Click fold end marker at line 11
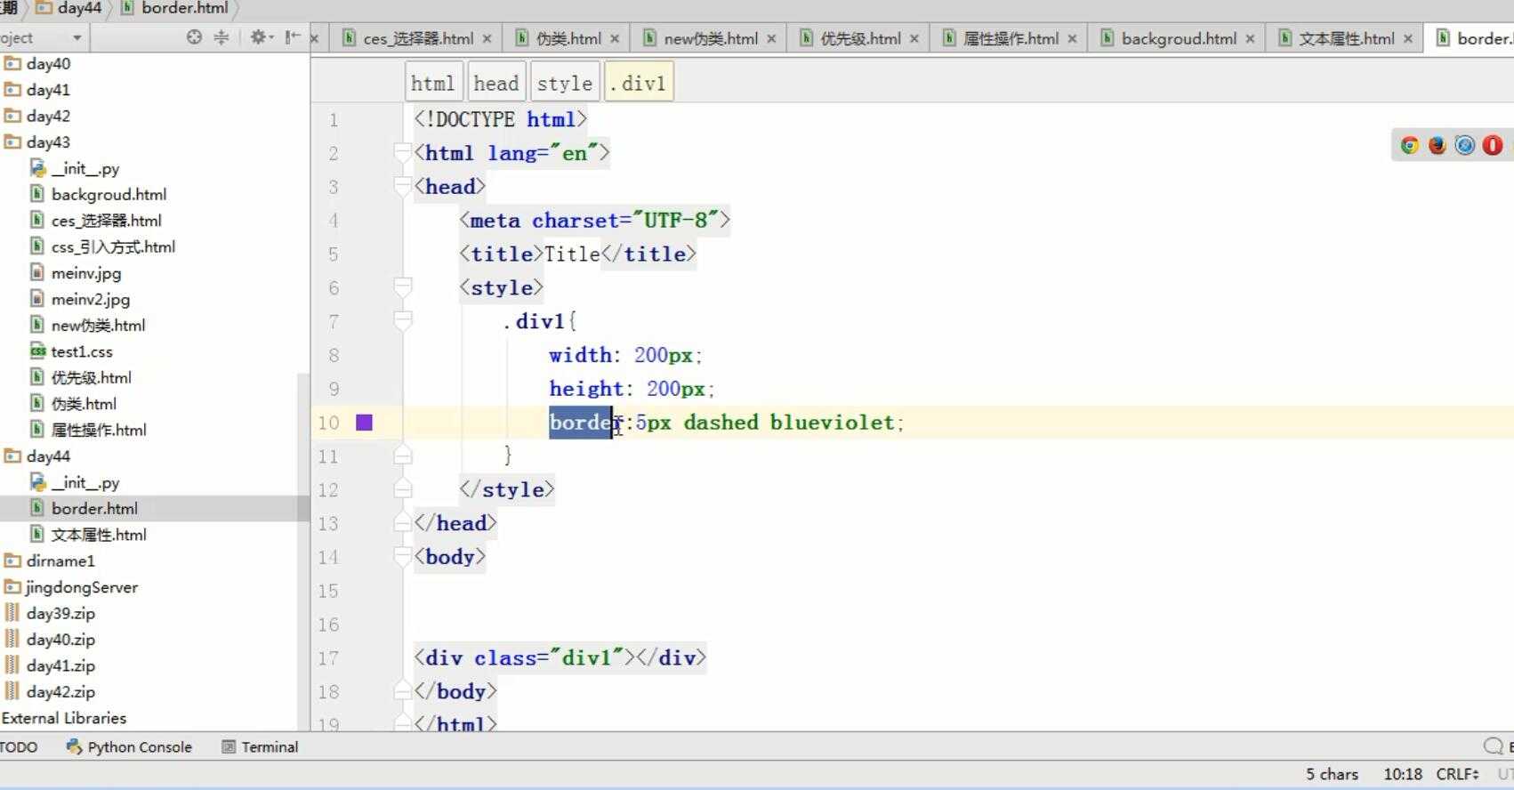This screenshot has height=790, width=1514. 402,455
